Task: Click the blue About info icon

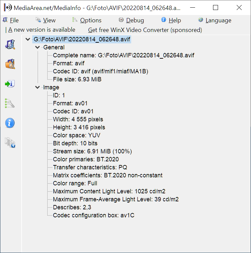Action: 10,123
